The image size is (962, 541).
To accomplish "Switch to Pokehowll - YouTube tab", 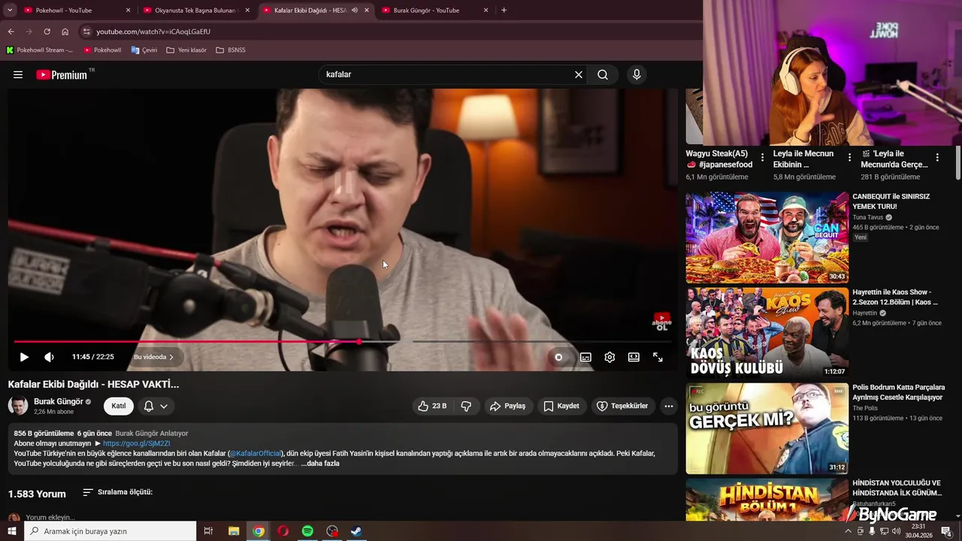I will click(77, 11).
